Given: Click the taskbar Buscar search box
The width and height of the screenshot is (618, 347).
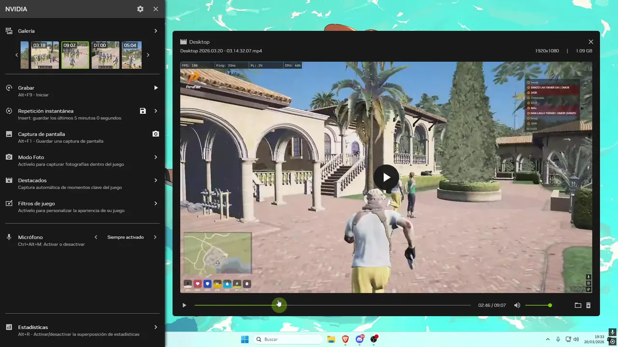Looking at the screenshot, I should [x=288, y=339].
